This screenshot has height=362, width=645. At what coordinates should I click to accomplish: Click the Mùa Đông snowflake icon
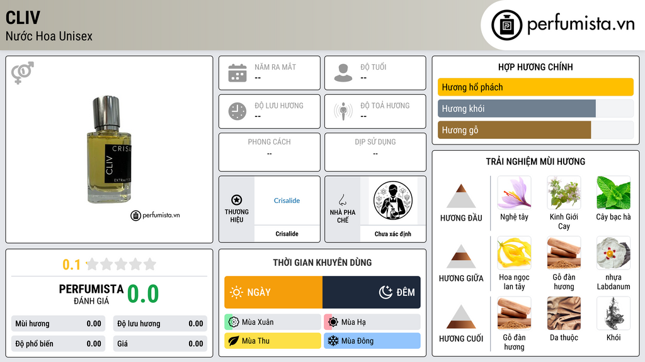coord(333,341)
